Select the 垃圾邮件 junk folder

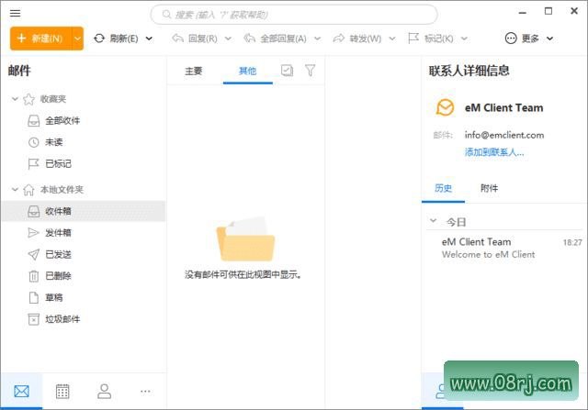tap(84, 319)
